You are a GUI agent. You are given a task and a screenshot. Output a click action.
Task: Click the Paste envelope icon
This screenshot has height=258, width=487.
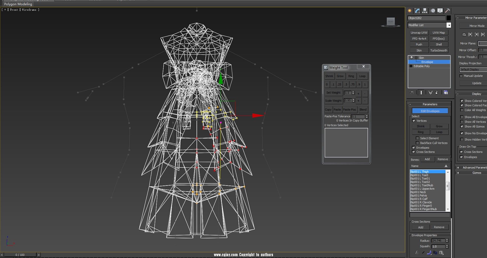click(442, 253)
